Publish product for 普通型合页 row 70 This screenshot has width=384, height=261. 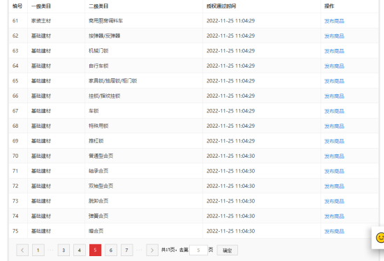click(334, 156)
